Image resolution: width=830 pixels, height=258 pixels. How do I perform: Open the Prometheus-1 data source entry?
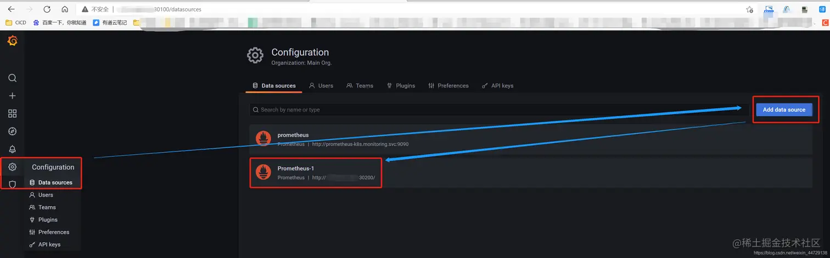pyautogui.click(x=531, y=173)
